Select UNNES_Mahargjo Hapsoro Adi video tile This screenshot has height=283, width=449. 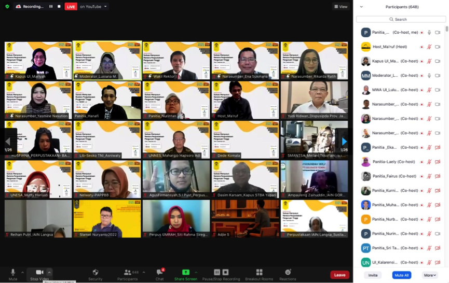[176, 139]
